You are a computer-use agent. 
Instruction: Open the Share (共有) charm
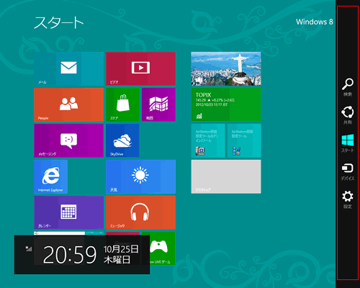coord(348,115)
